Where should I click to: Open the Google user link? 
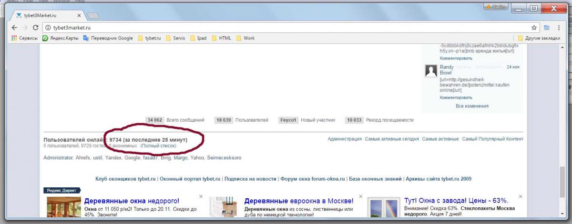tap(132, 157)
